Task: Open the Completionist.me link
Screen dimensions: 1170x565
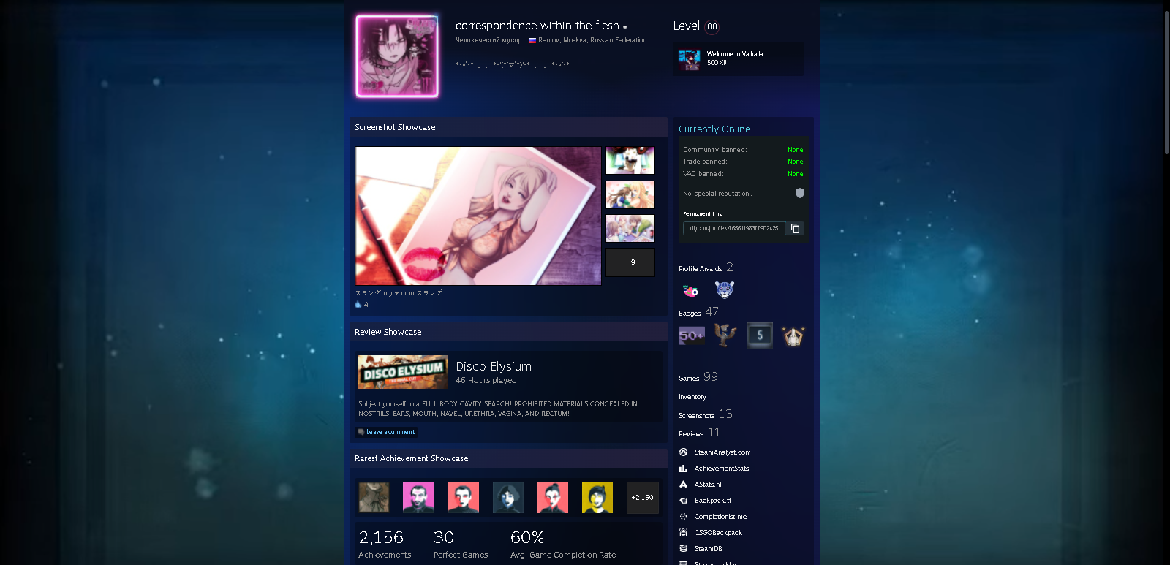Action: click(720, 517)
